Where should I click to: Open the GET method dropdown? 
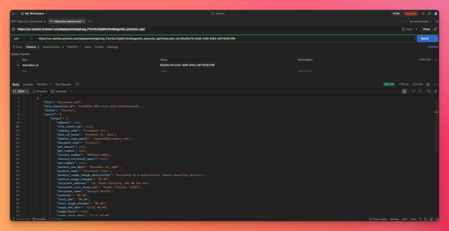[23, 38]
